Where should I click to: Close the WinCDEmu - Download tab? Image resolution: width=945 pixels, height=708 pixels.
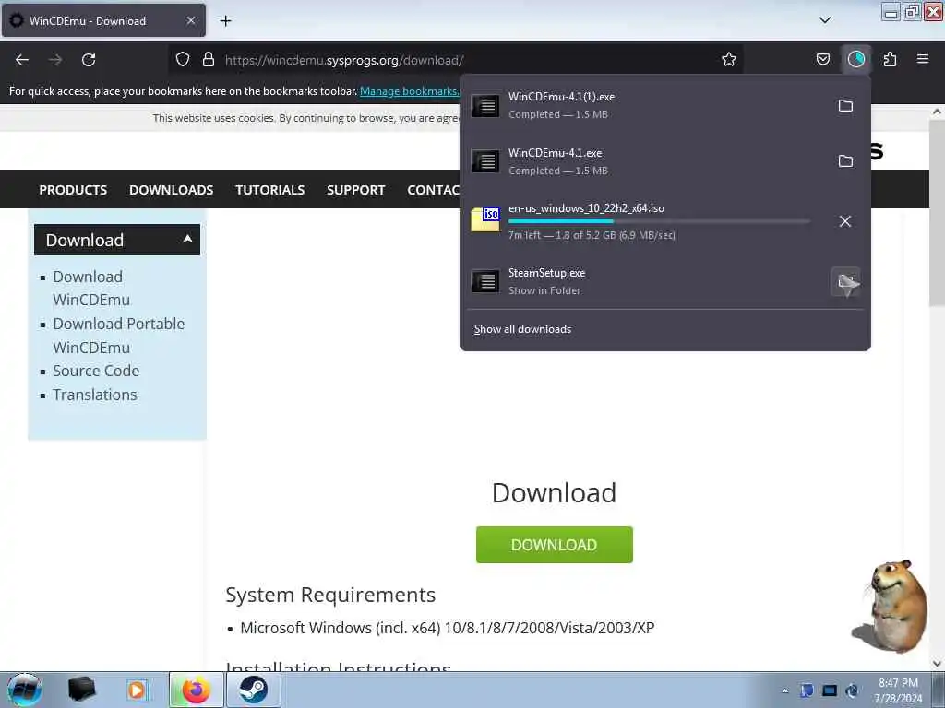pos(190,20)
